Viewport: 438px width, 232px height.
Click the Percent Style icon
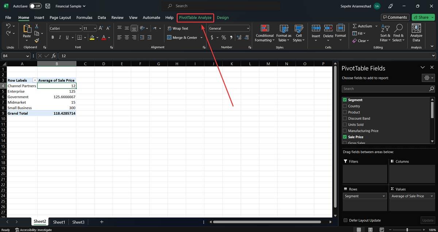click(224, 37)
